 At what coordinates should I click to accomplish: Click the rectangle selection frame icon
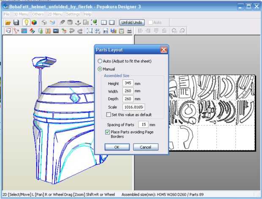click(90, 31)
